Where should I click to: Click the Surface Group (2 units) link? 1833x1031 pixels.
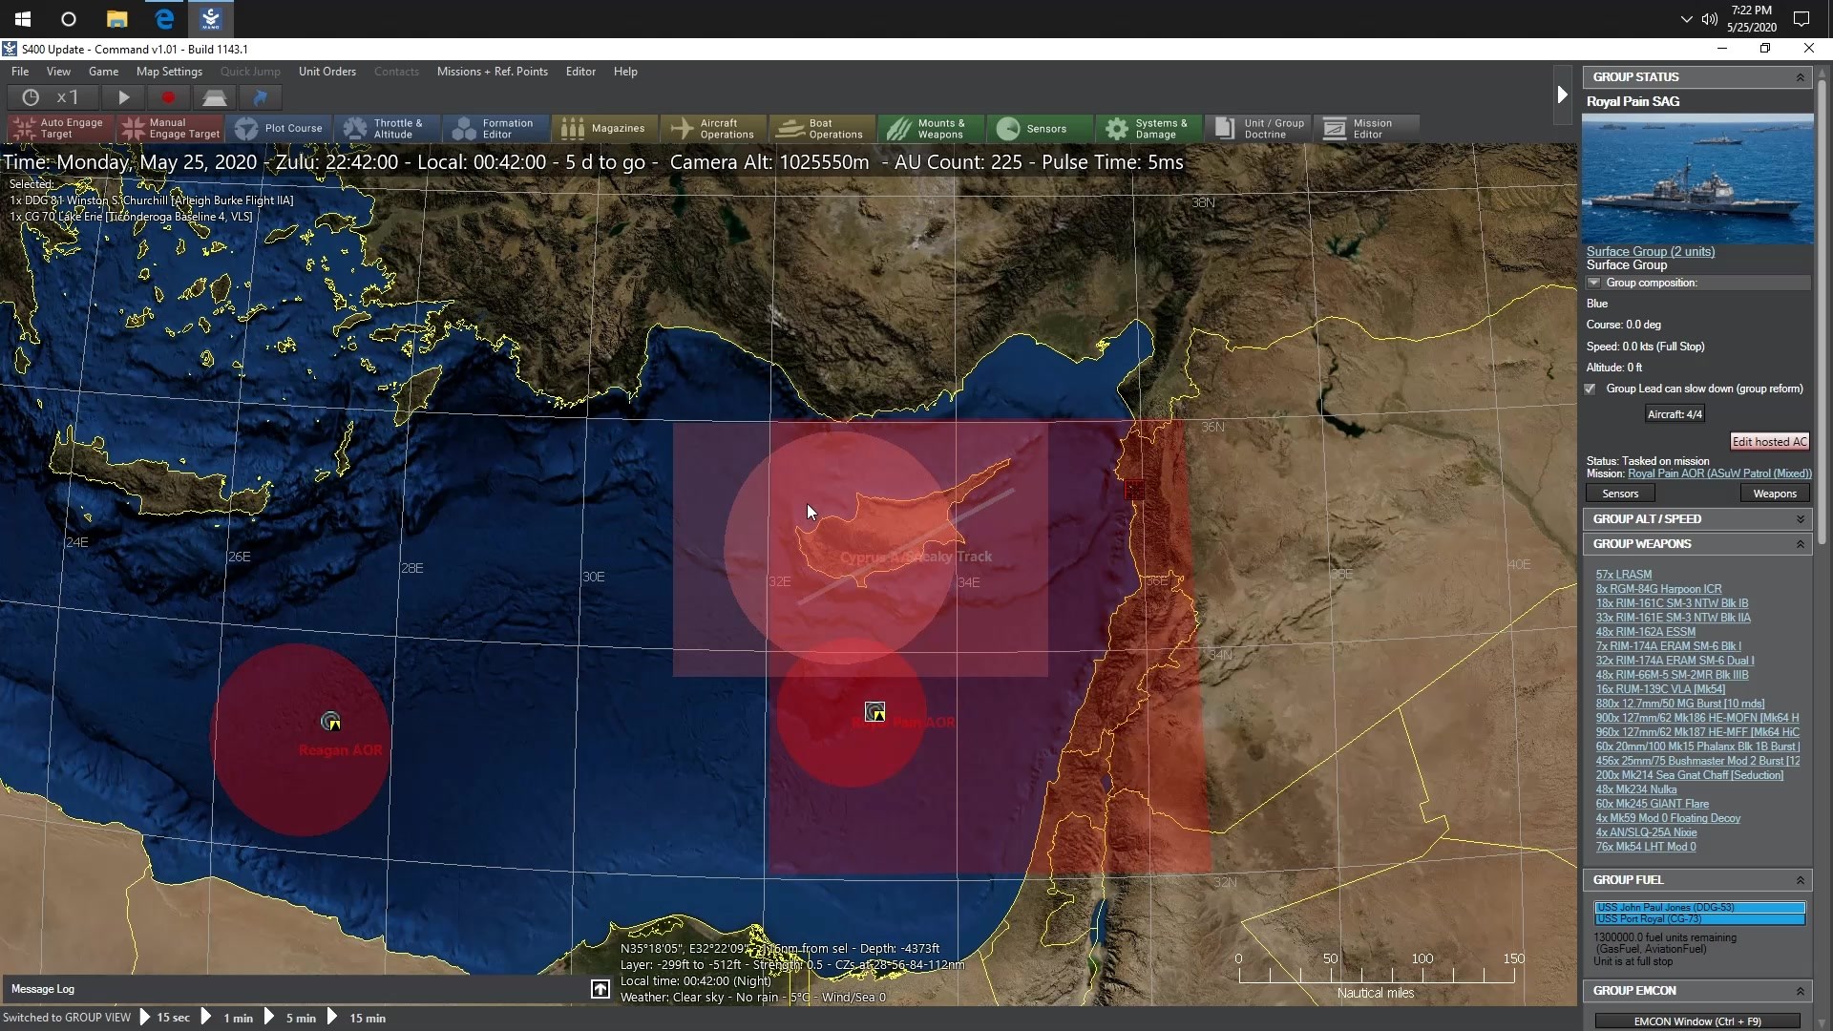1651,251
